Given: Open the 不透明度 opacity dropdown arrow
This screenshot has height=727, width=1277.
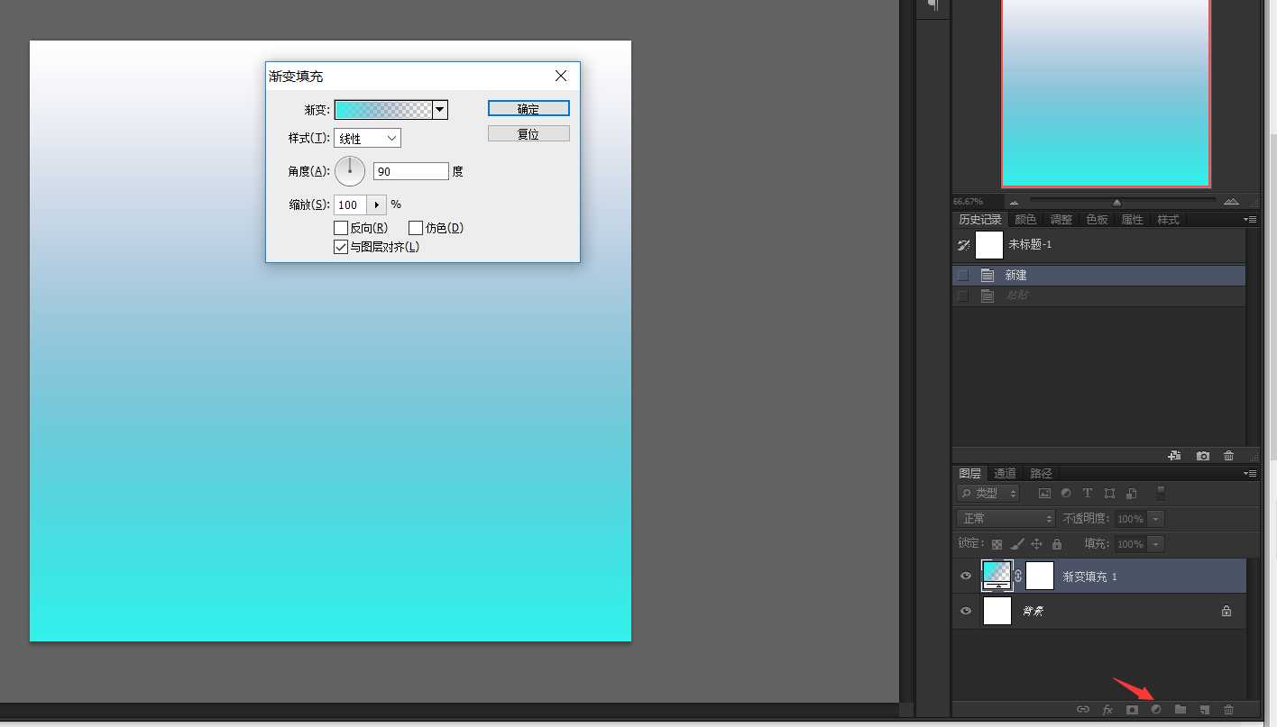Looking at the screenshot, I should coord(1156,519).
